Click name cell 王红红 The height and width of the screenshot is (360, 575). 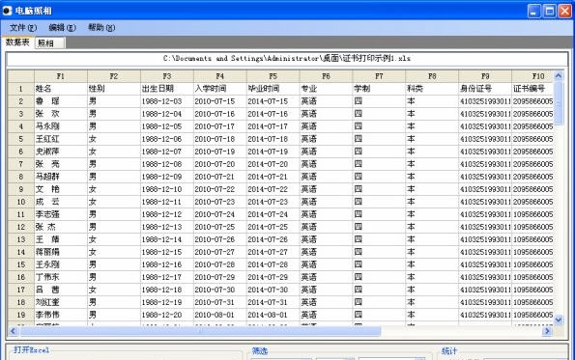tap(61, 139)
